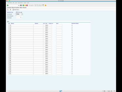The image size is (122, 92).
Task: Toggle Movement Allowed checkbox for item 5
Action: click(x=72, y=33)
